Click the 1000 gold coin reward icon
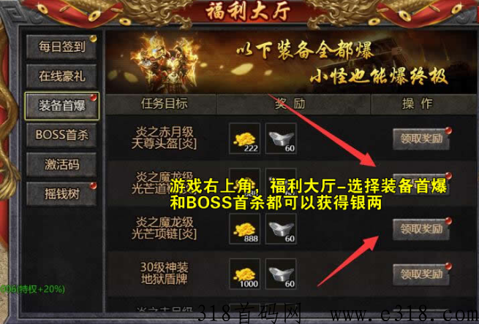This screenshot has height=324, width=479. pos(245,274)
